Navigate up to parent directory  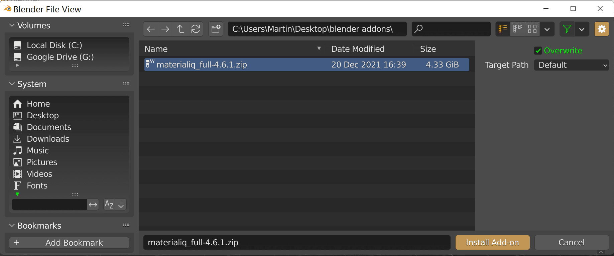[180, 29]
